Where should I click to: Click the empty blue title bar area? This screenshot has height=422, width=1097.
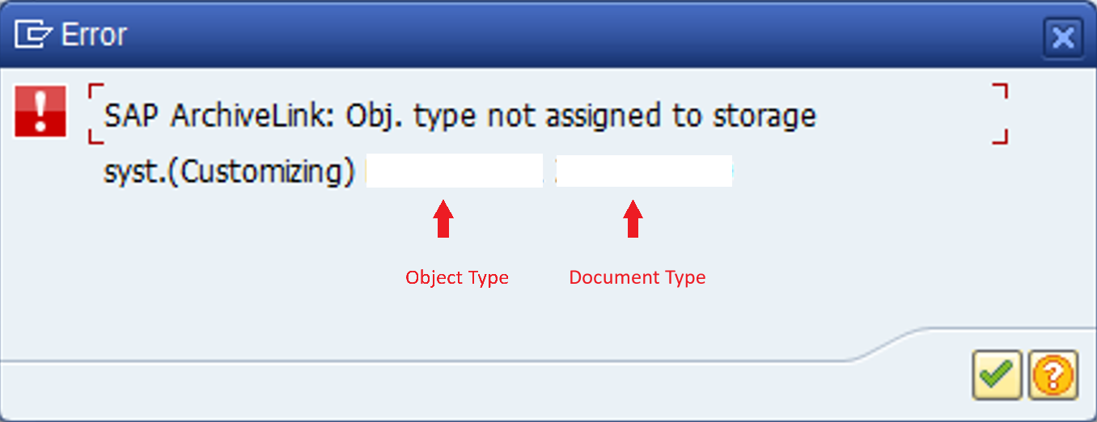pyautogui.click(x=582, y=36)
